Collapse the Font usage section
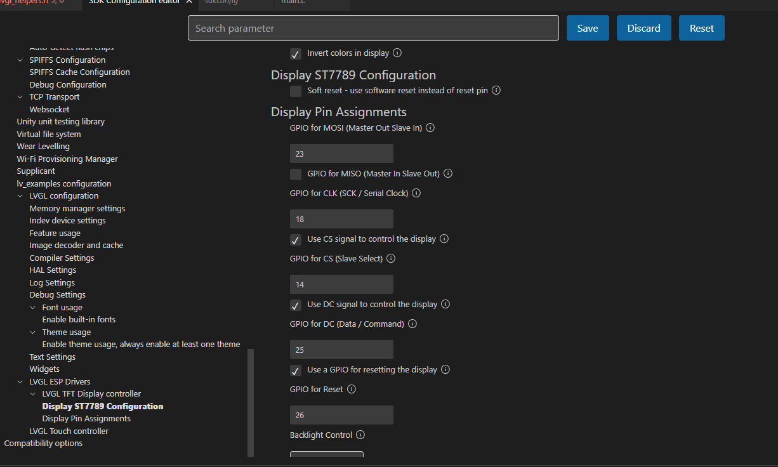Screen dimensions: 778x467 tap(33, 308)
